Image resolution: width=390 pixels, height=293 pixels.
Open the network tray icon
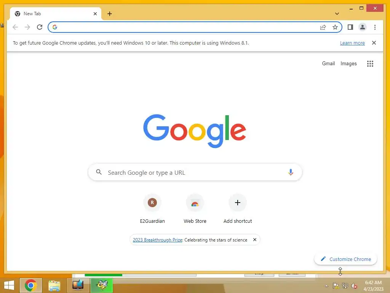[x=345, y=286]
